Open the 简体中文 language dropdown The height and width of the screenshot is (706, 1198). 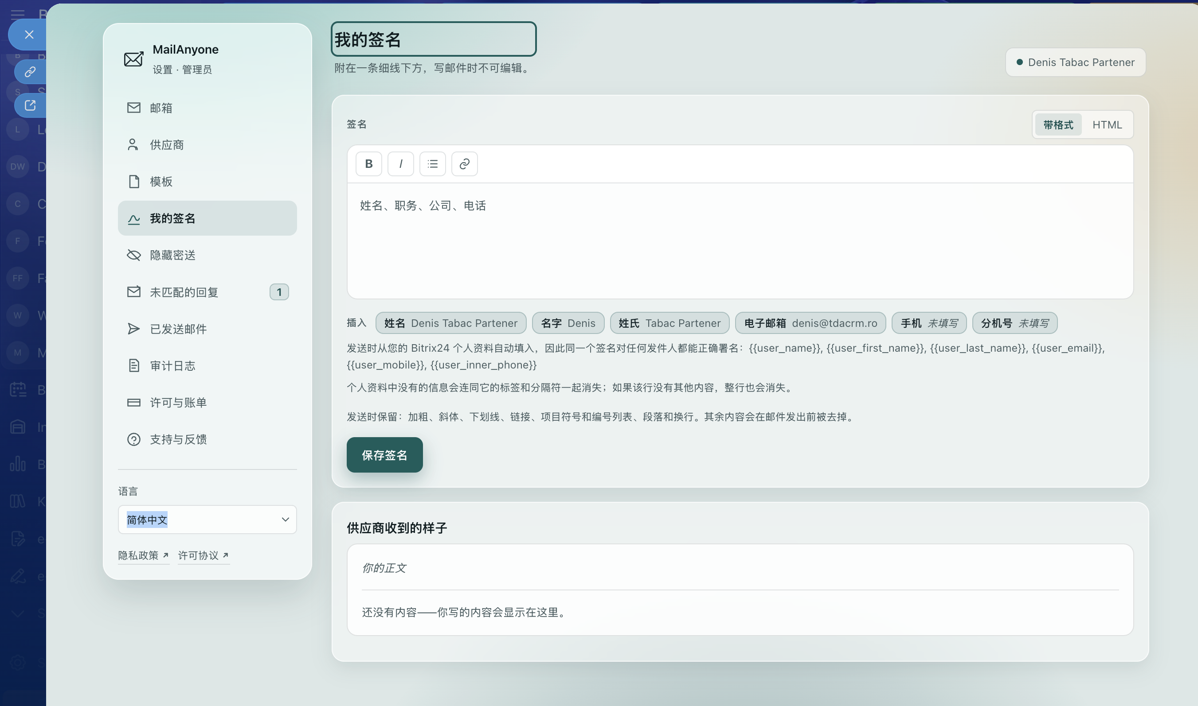(207, 520)
